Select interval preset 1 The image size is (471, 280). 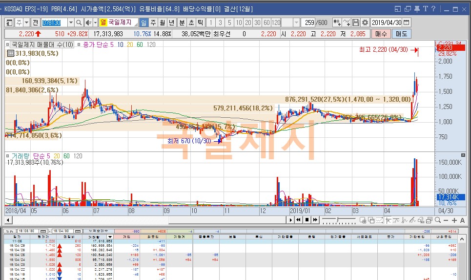(211, 22)
